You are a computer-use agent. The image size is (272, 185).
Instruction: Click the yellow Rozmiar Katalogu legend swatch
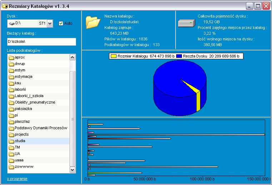(x=114, y=56)
